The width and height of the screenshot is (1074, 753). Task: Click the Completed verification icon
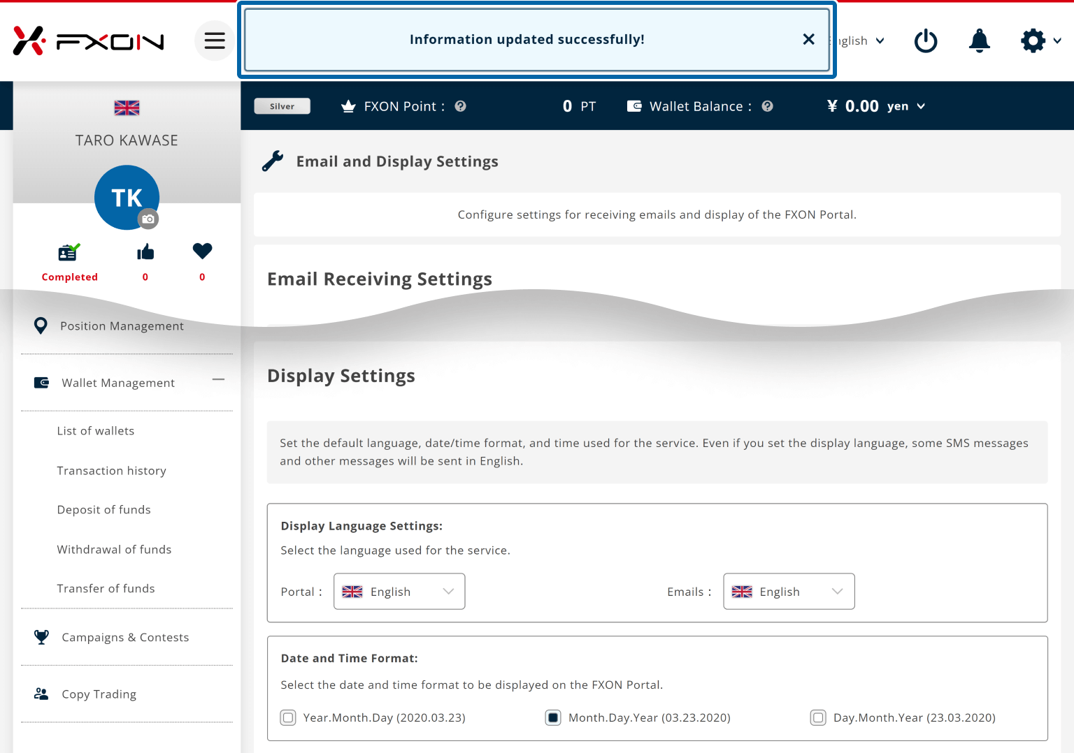tap(69, 251)
